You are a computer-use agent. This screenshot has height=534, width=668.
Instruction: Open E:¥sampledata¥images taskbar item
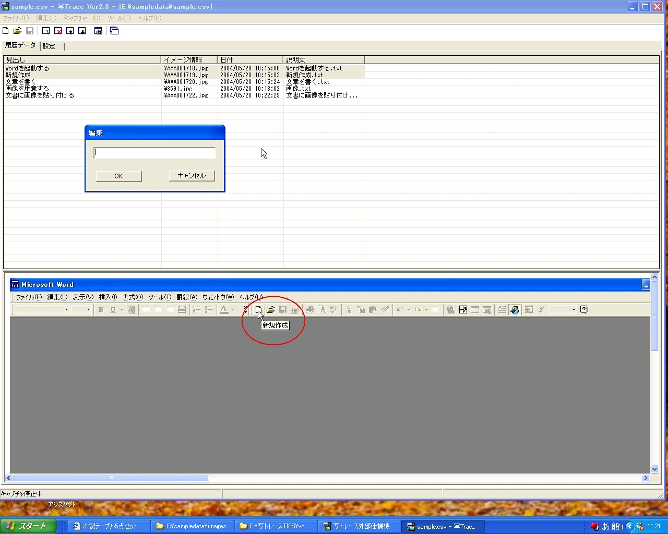tap(193, 526)
